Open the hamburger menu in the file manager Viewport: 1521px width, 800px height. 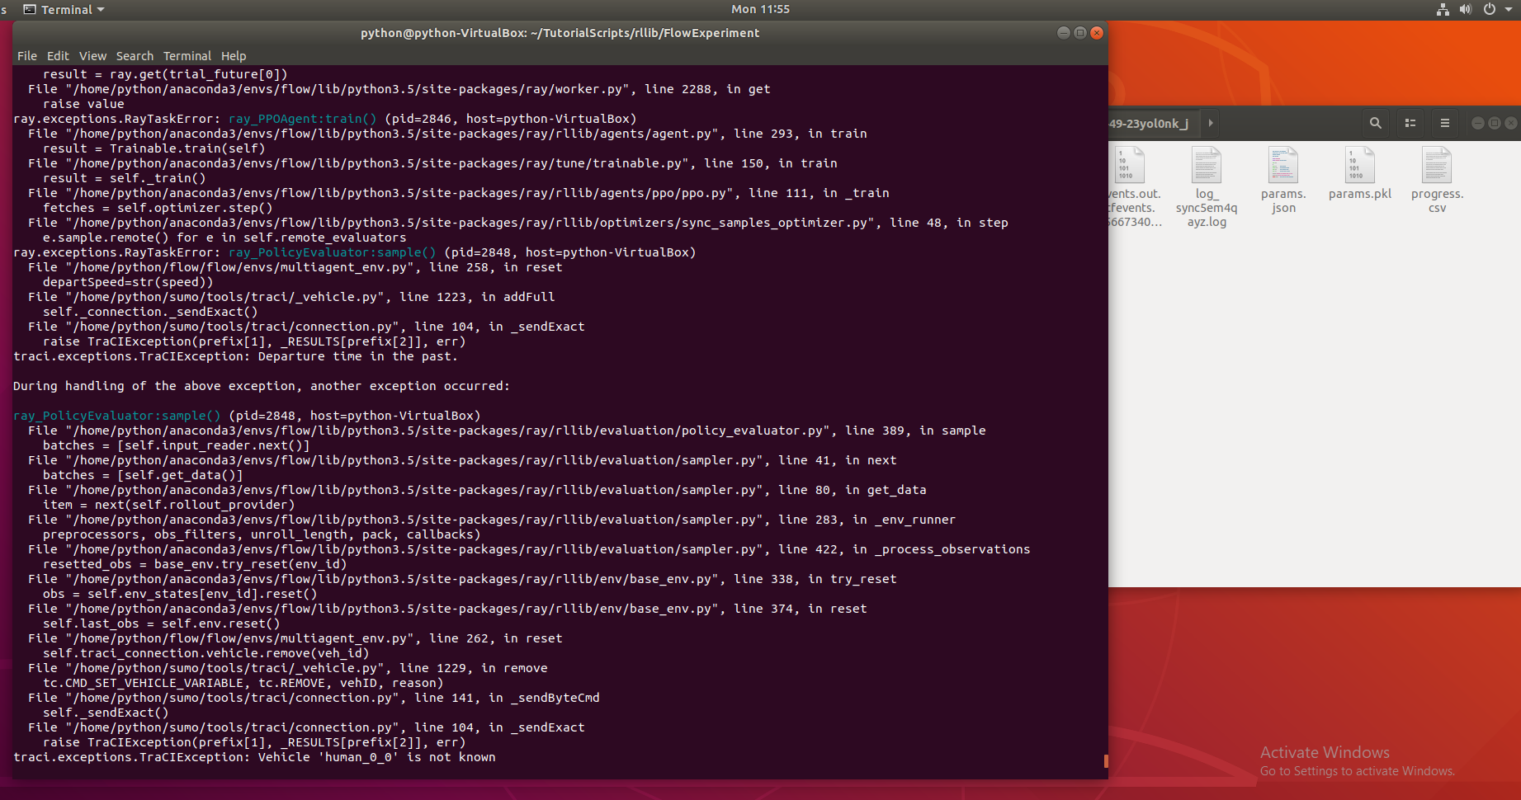[1444, 122]
